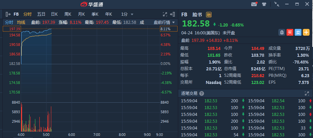Click the 融 margin badge beside 脸书

209,15
